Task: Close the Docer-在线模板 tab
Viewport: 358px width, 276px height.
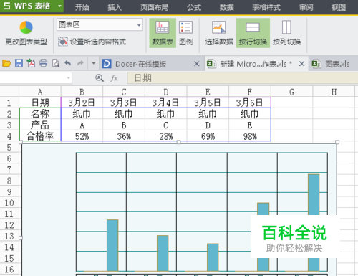Action: 197,64
